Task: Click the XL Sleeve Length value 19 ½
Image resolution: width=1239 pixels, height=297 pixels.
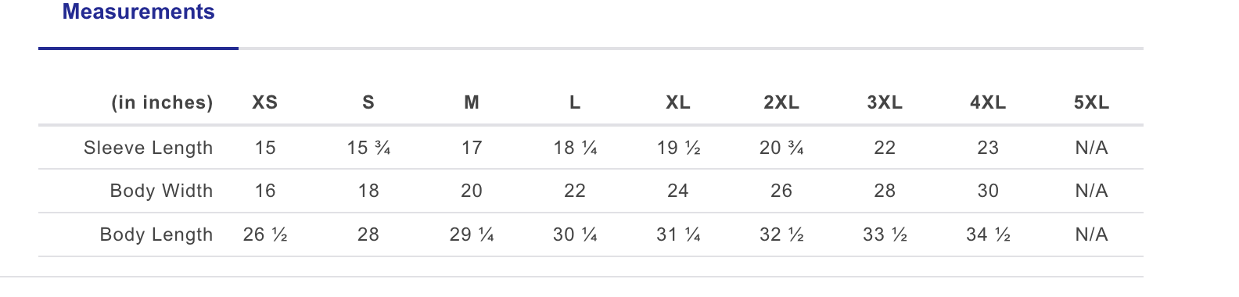Action: point(678,148)
